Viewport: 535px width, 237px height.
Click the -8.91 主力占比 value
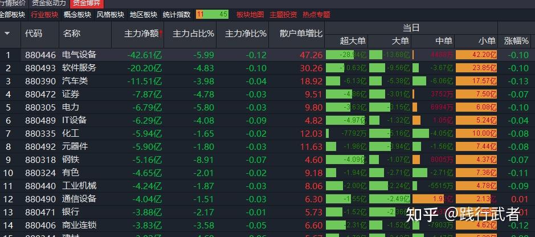(x=204, y=160)
